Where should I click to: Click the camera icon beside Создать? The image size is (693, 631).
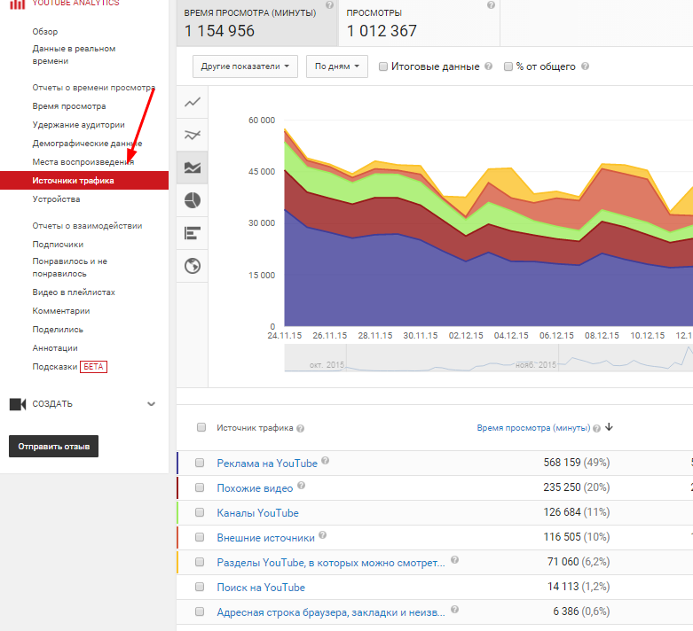[18, 404]
